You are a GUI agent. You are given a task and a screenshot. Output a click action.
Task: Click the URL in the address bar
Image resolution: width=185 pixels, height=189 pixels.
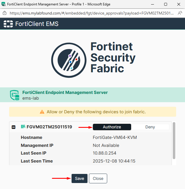(92, 13)
